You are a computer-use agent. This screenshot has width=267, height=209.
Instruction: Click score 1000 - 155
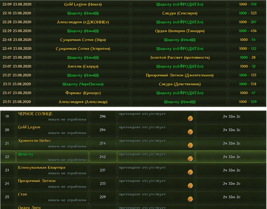[247, 75]
